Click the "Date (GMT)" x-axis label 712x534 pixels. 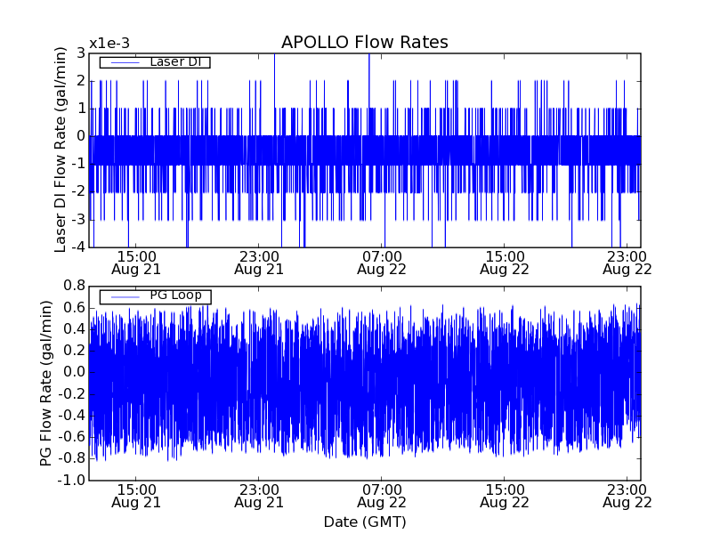[364, 522]
